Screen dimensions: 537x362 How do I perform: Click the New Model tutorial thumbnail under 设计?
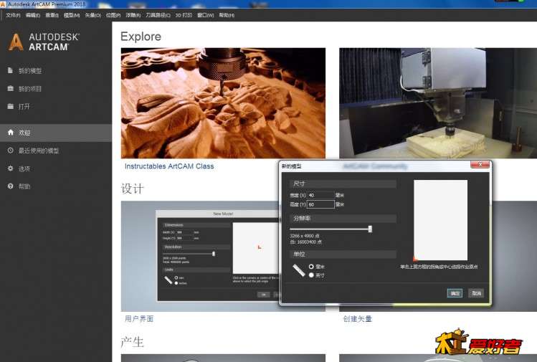[x=200, y=256]
